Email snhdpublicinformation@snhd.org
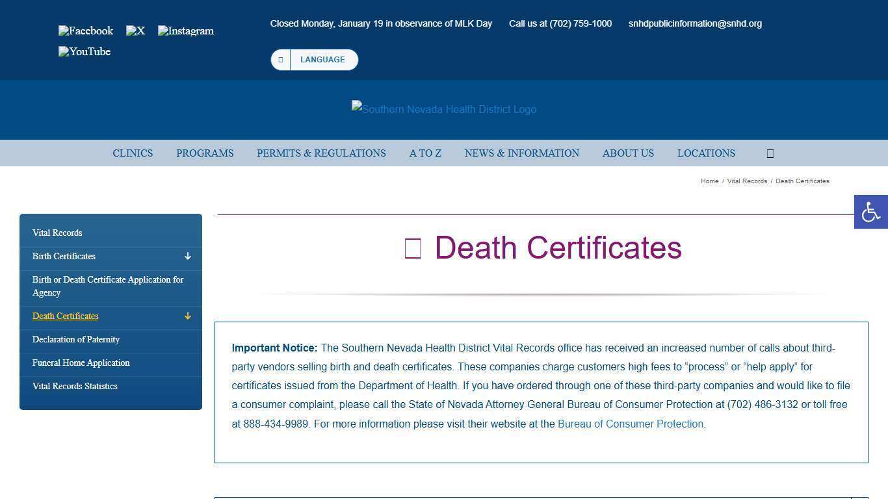Viewport: 888px width, 499px height. [x=695, y=23]
